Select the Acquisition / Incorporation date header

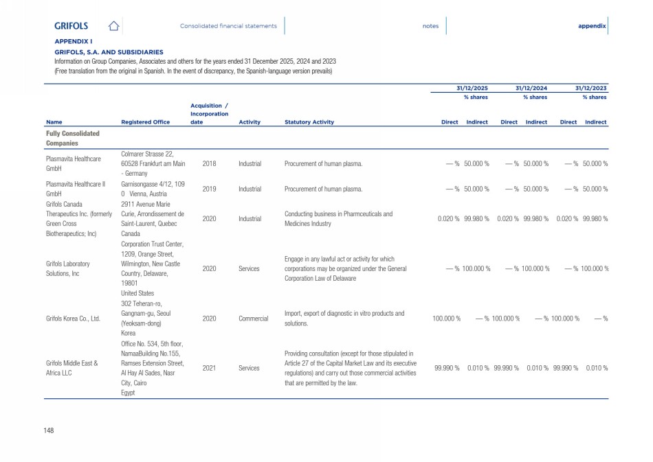209,114
